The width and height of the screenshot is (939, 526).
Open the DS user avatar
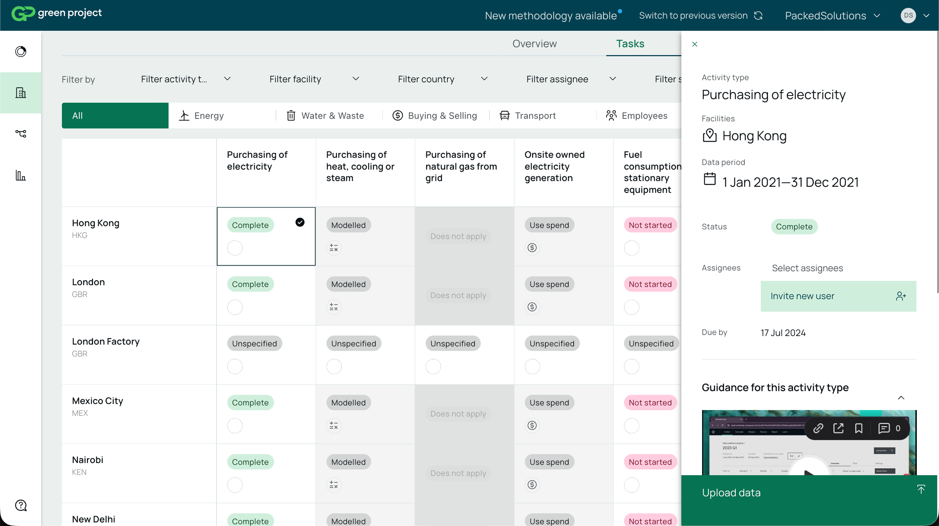click(908, 15)
